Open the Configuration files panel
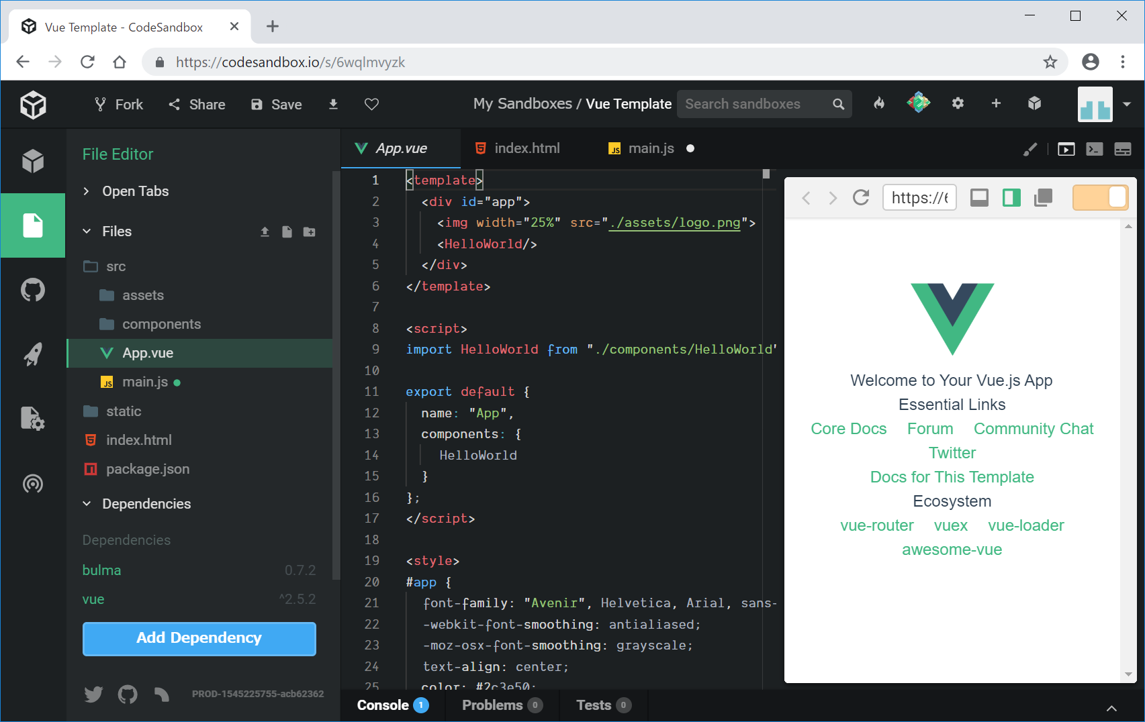The width and height of the screenshot is (1145, 722). (32, 419)
